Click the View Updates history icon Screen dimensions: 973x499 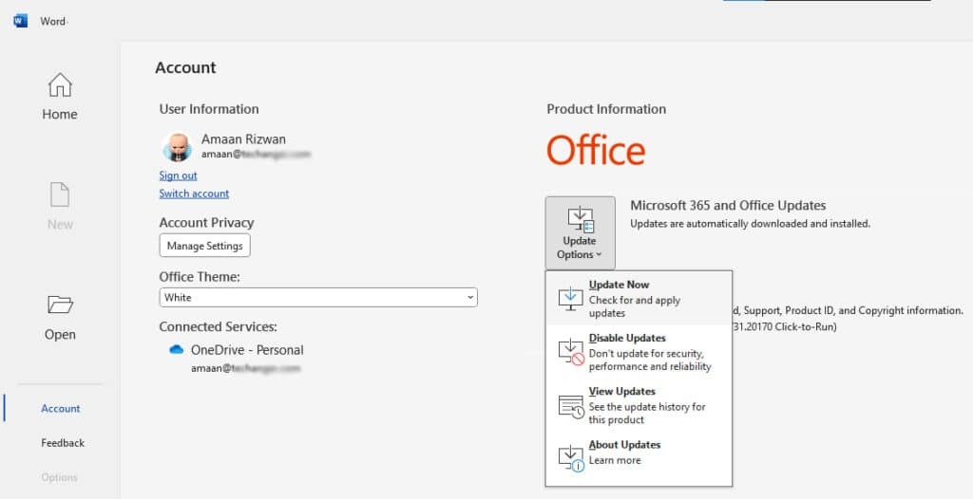pyautogui.click(x=571, y=406)
